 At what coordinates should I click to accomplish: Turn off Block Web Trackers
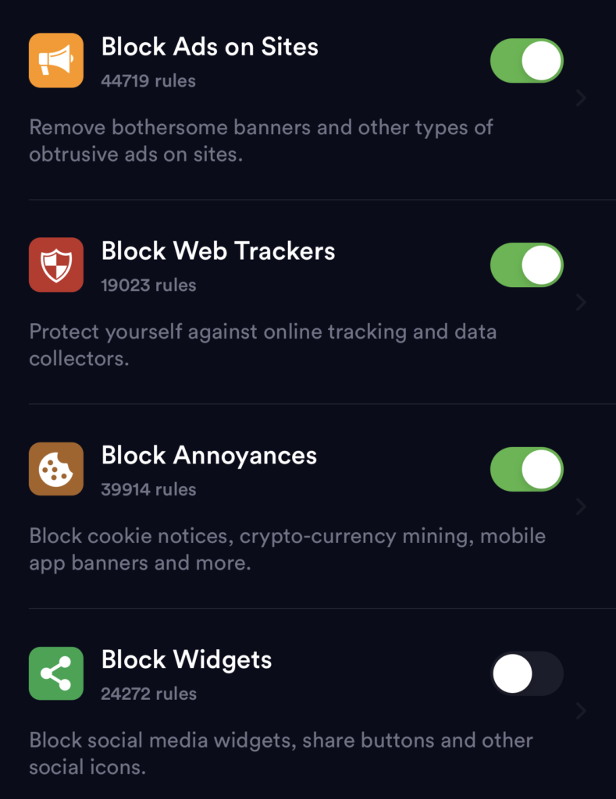click(526, 265)
